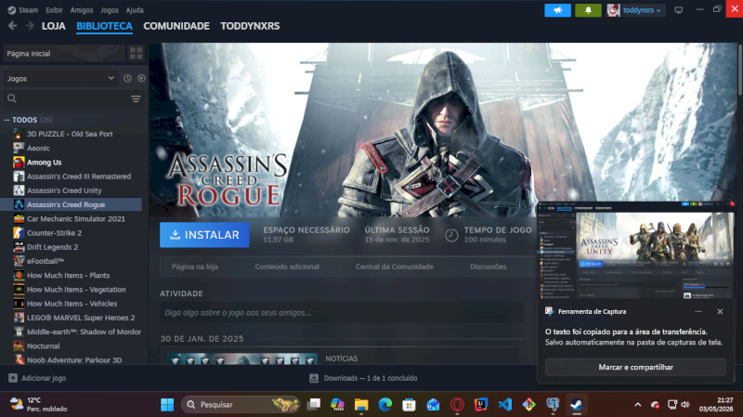The height and width of the screenshot is (417, 743).
Task: Click Marcar e compartilhar button
Action: click(635, 367)
